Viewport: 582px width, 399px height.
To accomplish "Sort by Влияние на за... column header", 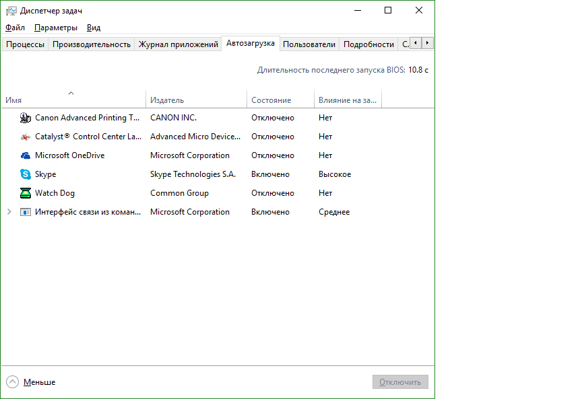I will tap(348, 100).
